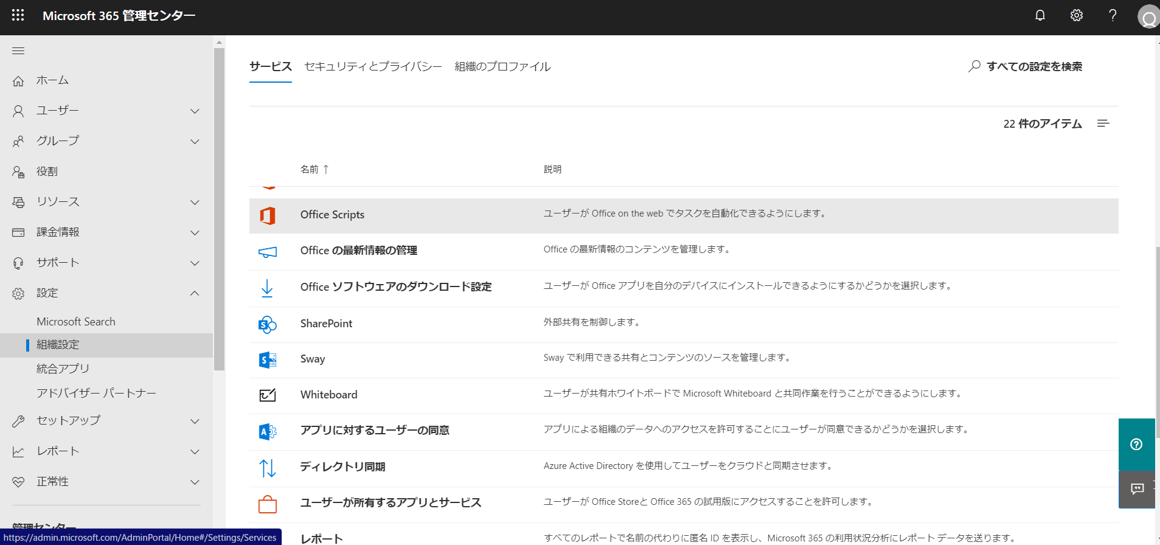Click the 正常性 heart icon
1160x545 pixels.
coord(18,482)
